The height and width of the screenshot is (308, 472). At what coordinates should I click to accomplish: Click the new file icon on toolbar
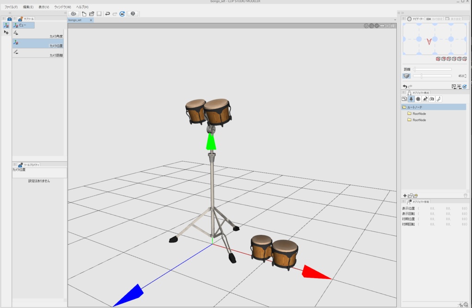click(x=84, y=14)
